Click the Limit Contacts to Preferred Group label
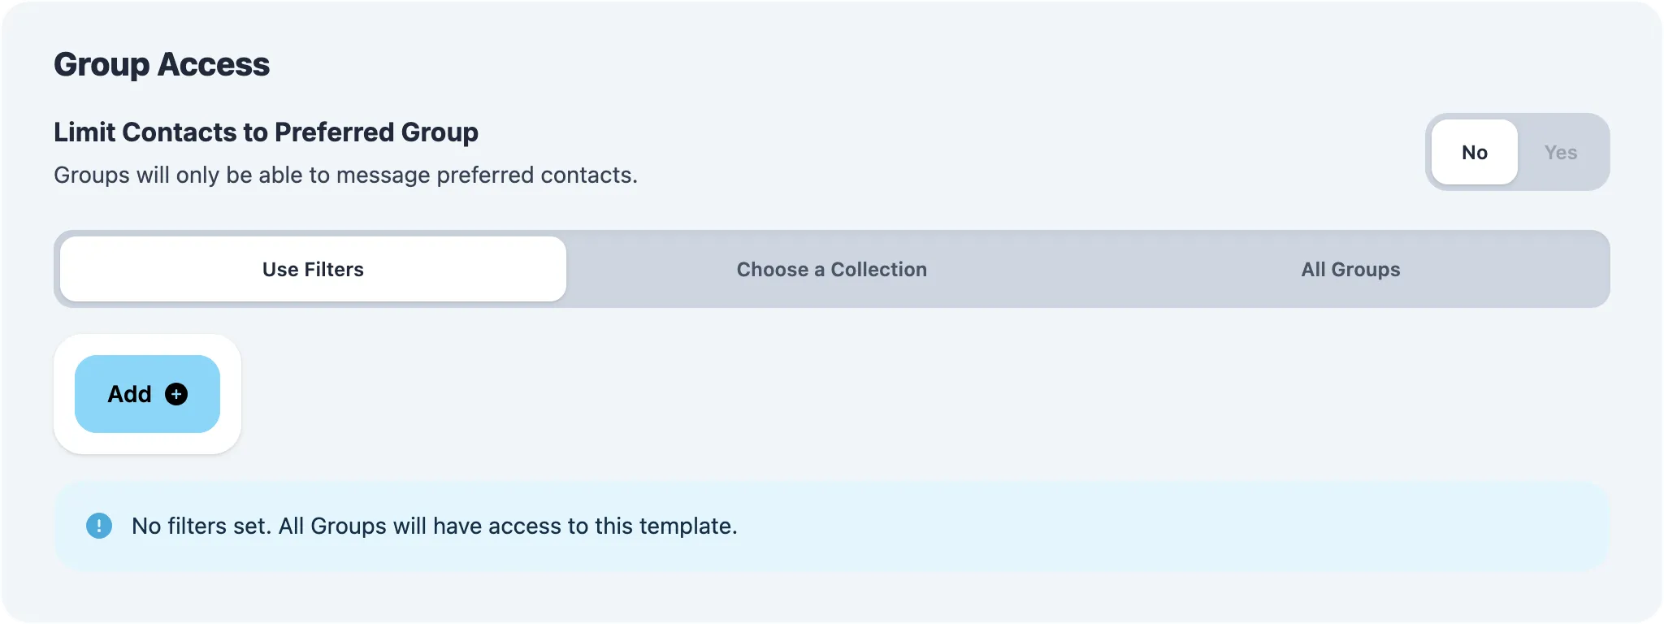The height and width of the screenshot is (624, 1664). pos(266,132)
